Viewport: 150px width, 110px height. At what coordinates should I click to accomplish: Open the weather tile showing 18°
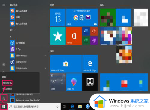pos(58,82)
